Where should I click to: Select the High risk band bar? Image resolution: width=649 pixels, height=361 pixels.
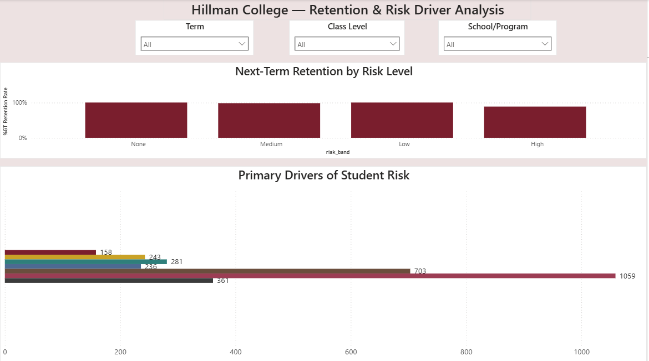535,120
